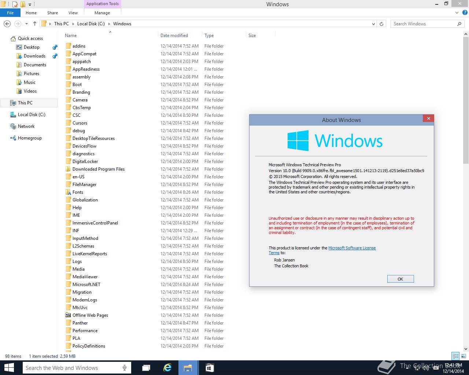Click the search magnifier icon

[x=459, y=24]
